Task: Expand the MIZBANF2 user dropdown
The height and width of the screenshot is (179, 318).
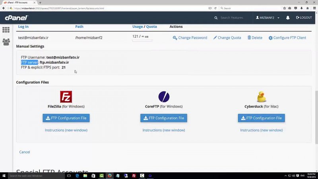Action: [x=268, y=18]
